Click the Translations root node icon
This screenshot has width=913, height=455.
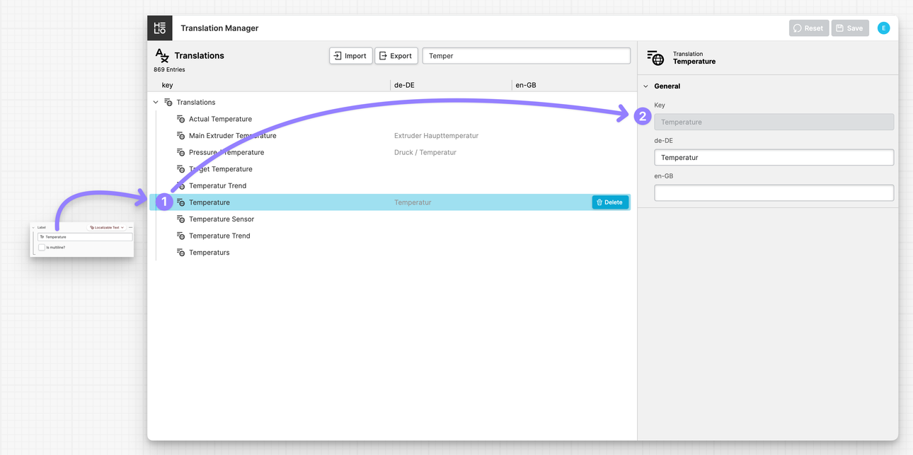click(x=168, y=103)
